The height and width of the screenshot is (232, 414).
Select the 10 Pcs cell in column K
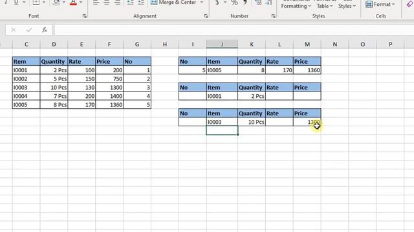tap(252, 122)
